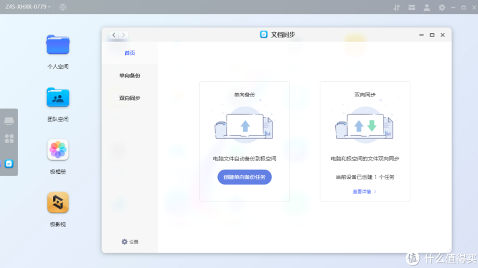Click the 电脑文件自动备份到极空间 description text
This screenshot has width=478, height=268.
tap(245, 158)
